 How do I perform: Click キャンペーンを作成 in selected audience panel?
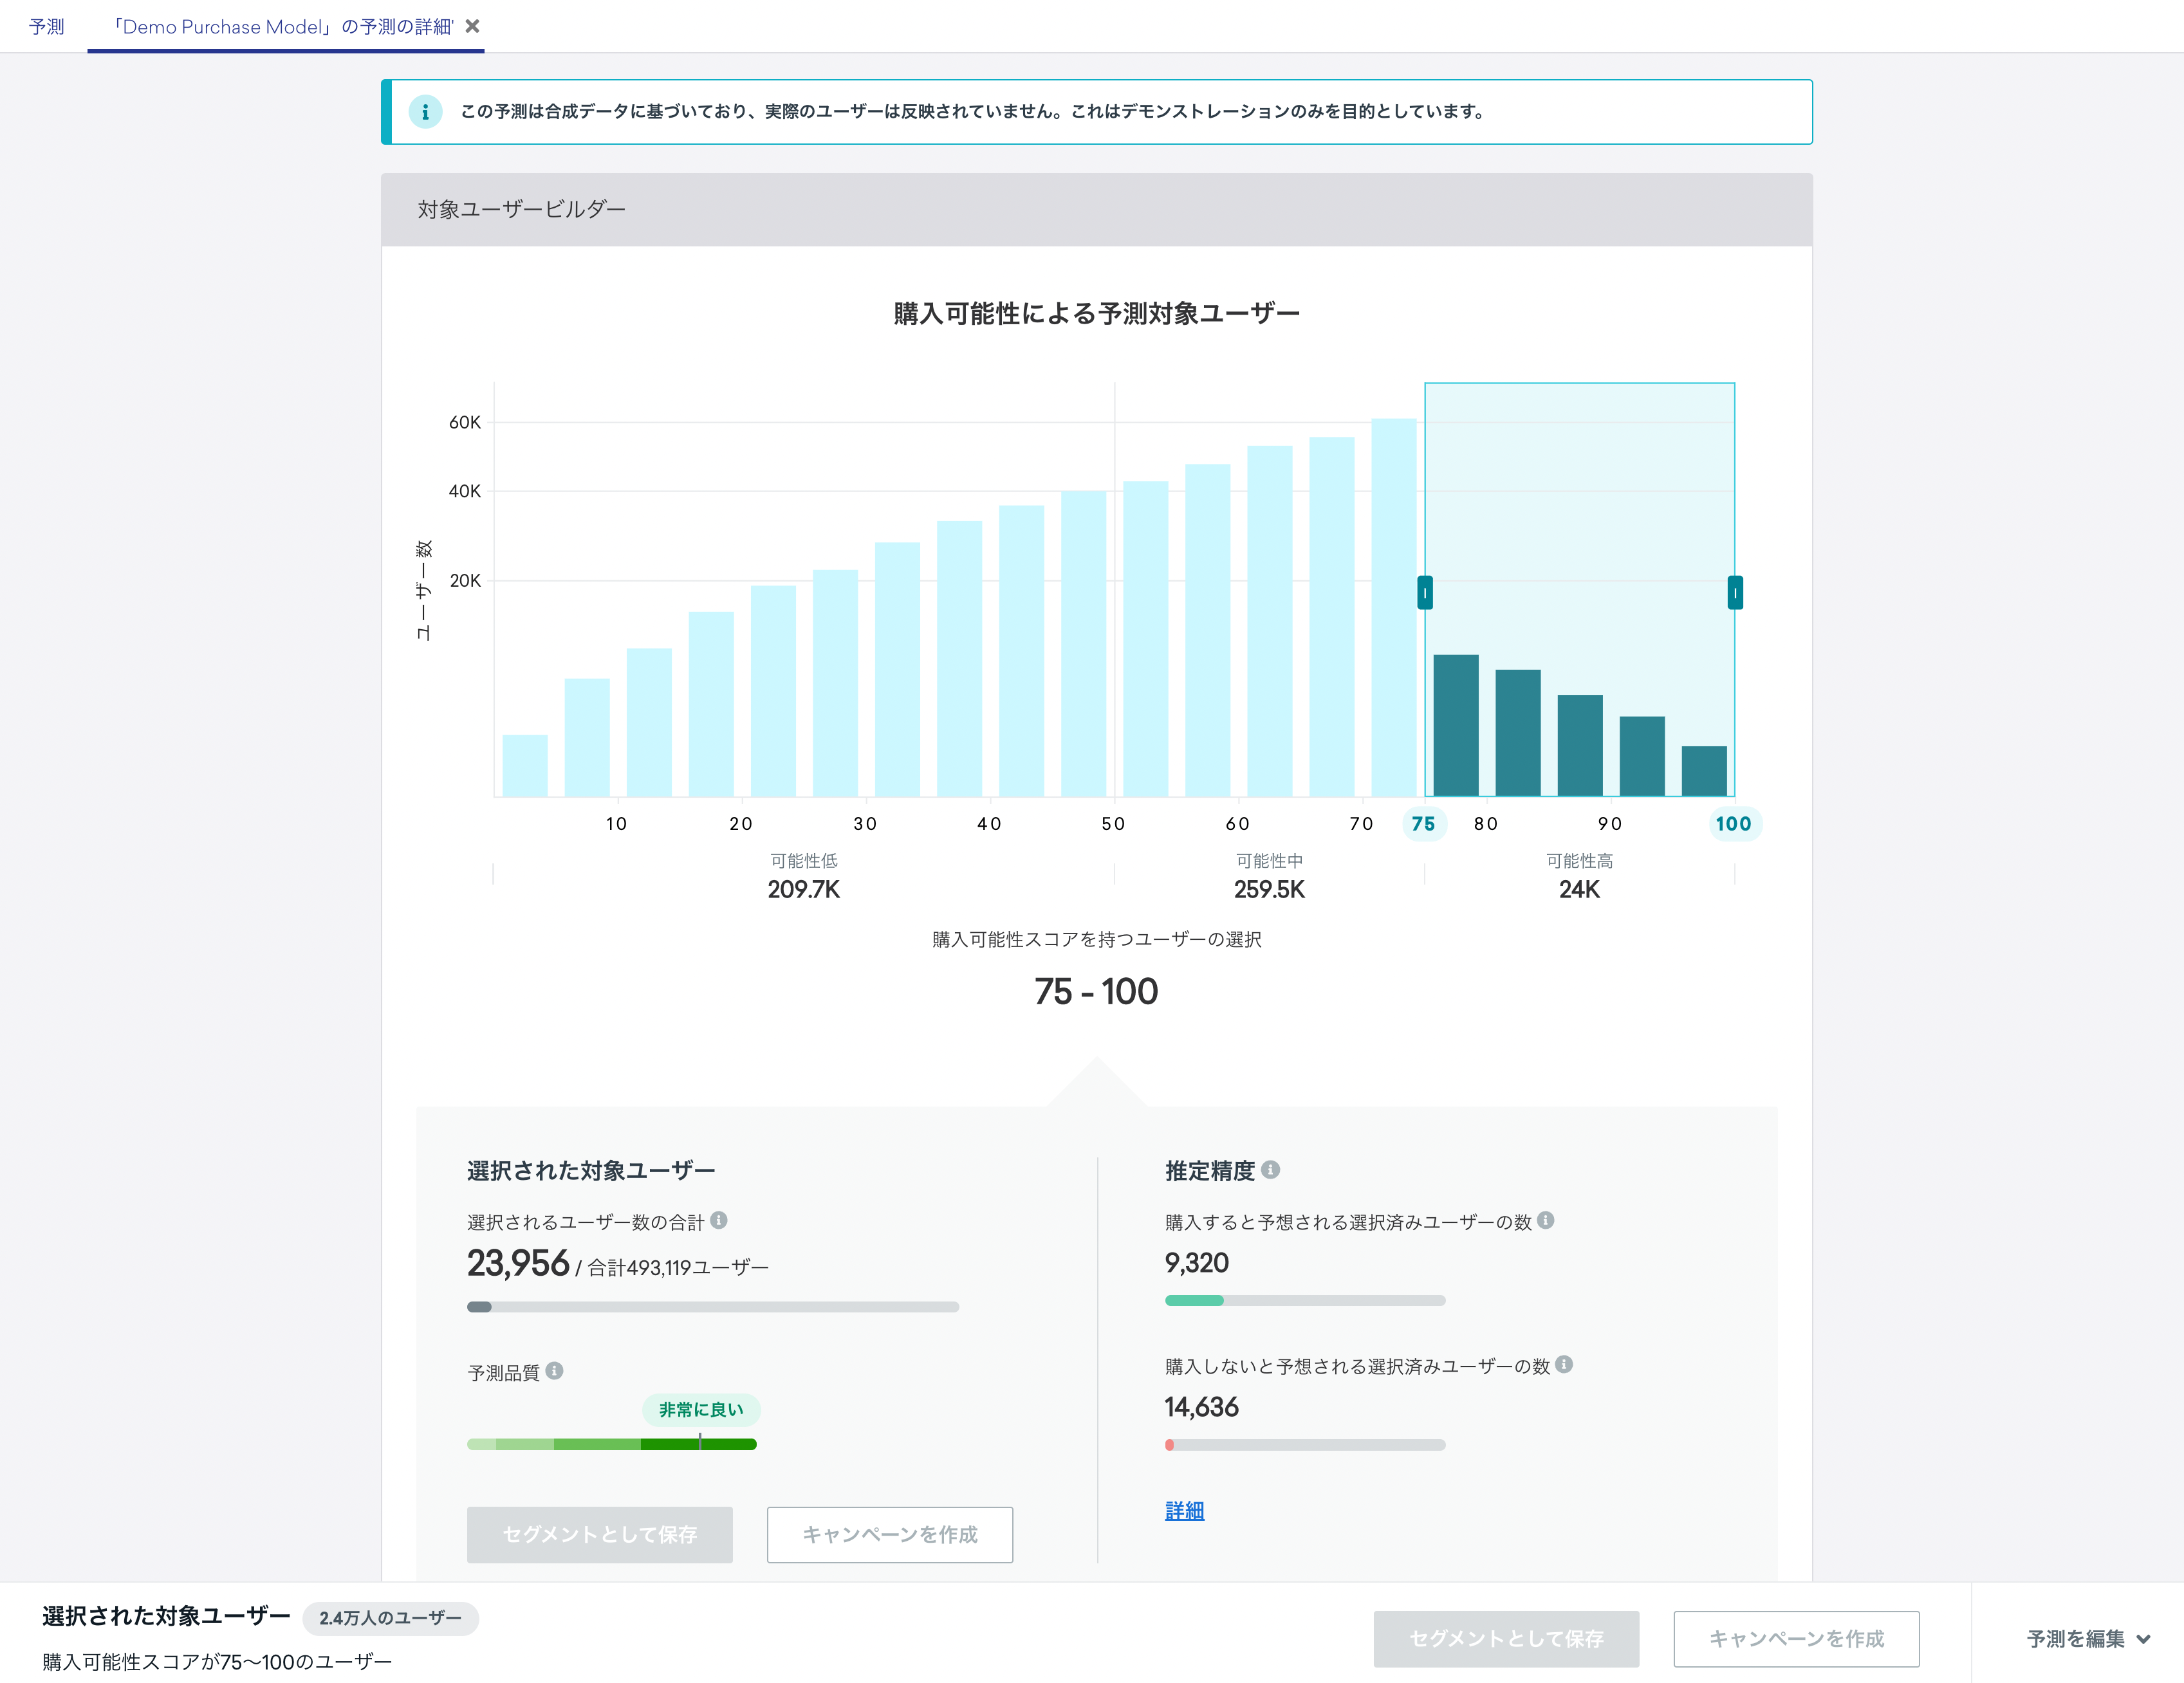click(x=889, y=1534)
